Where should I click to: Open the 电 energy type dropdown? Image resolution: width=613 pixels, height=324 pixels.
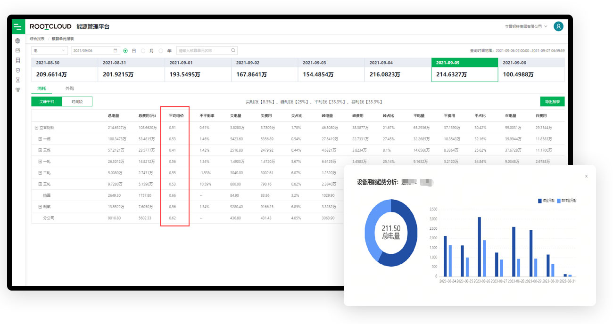point(50,50)
